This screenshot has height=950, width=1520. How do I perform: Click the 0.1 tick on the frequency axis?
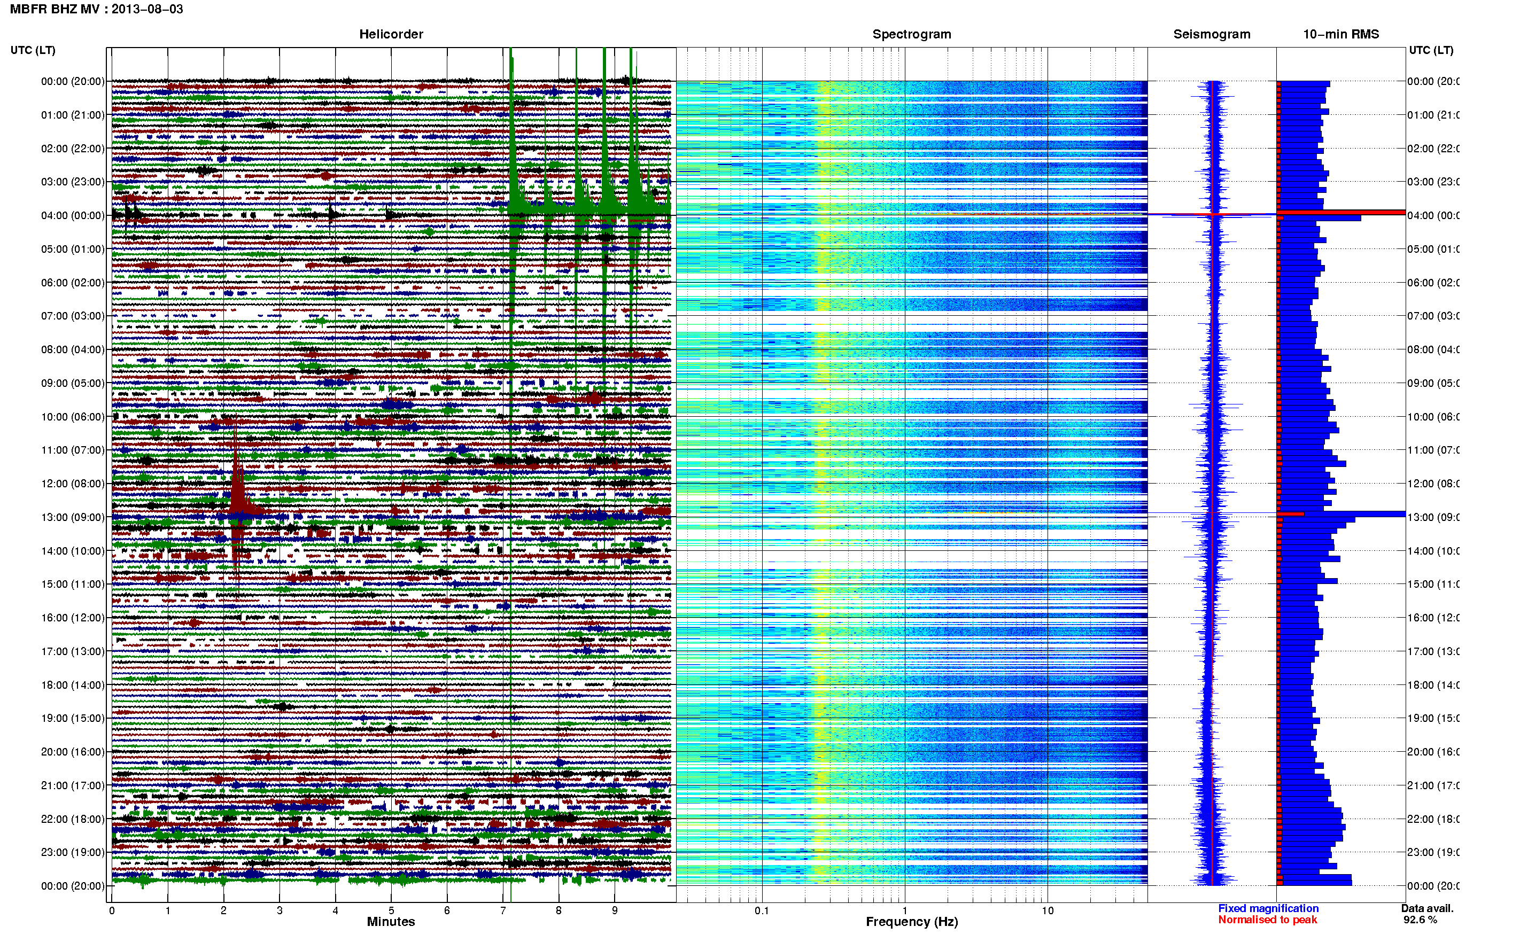click(x=762, y=910)
